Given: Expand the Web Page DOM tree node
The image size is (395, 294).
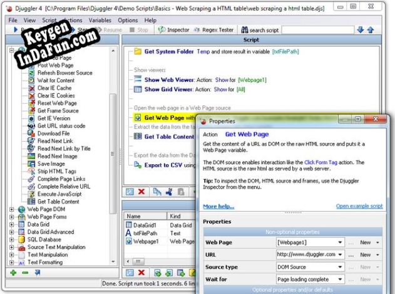Looking at the screenshot, I should 12,209.
